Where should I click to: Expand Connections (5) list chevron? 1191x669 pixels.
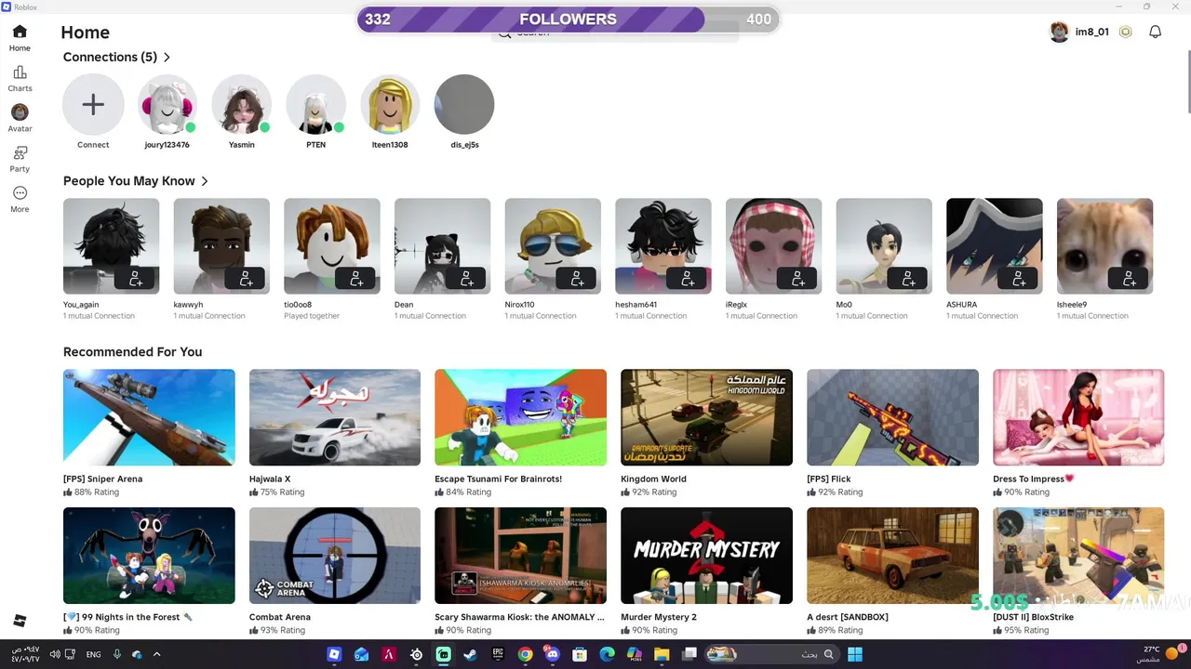167,58
